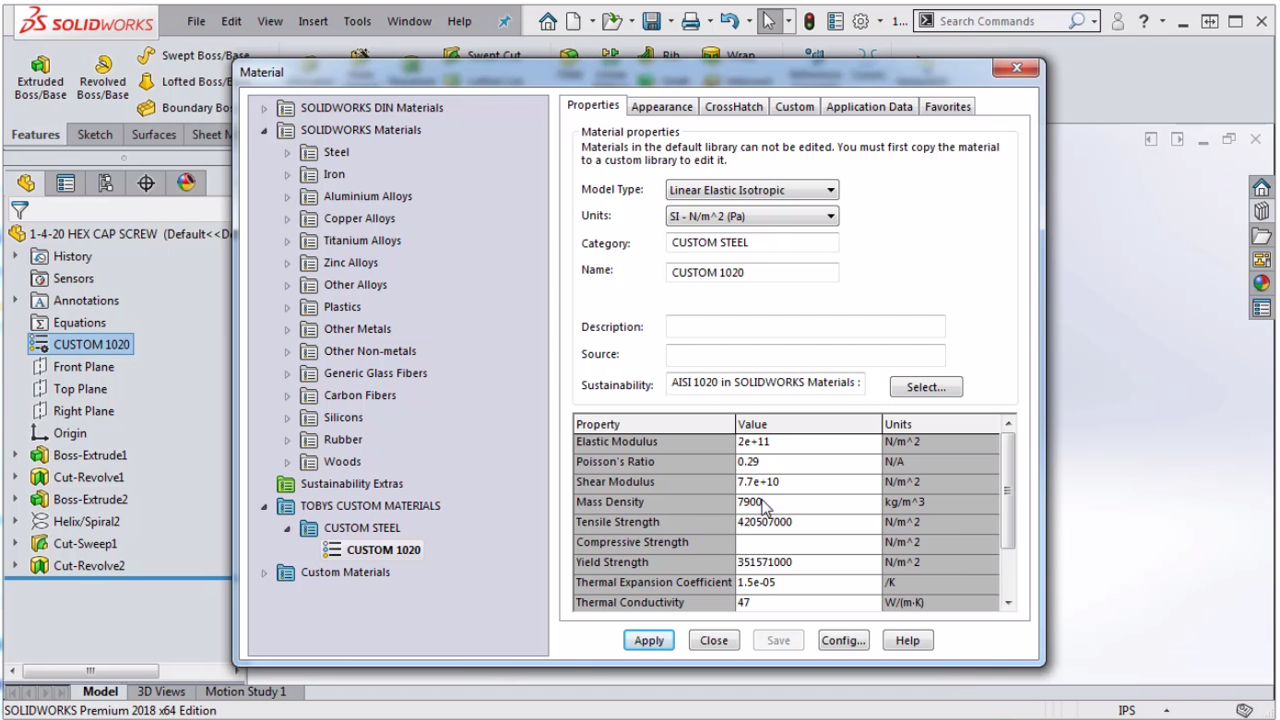Click the Config... button
Image resolution: width=1280 pixels, height=720 pixels.
tap(844, 641)
